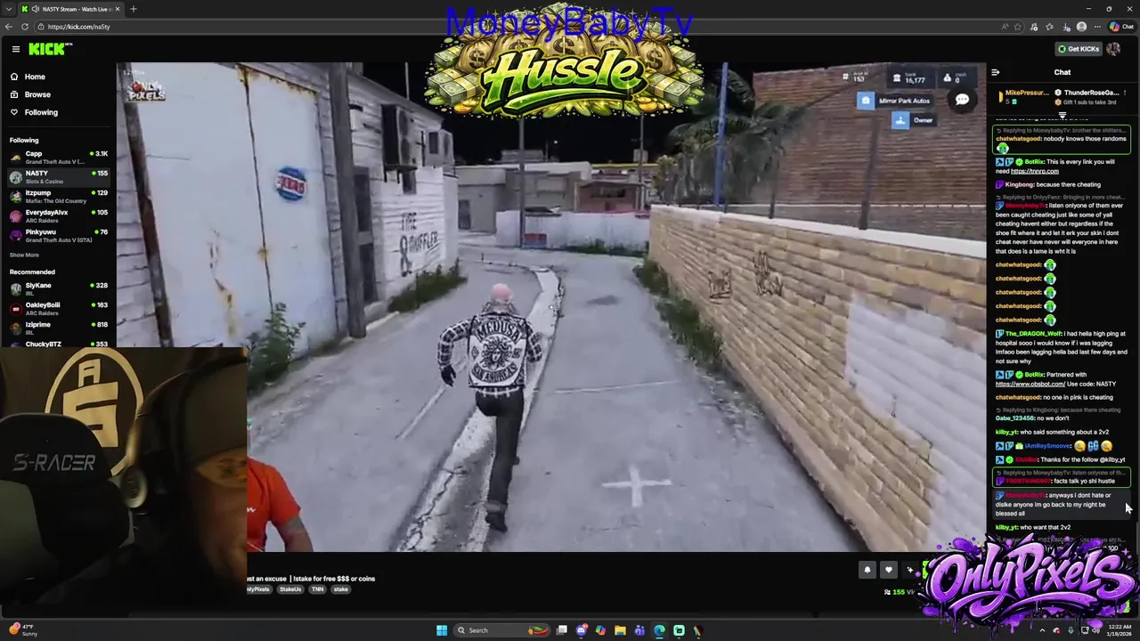The height and width of the screenshot is (641, 1140).
Task: Open File Explorer from the taskbar
Action: click(x=620, y=630)
